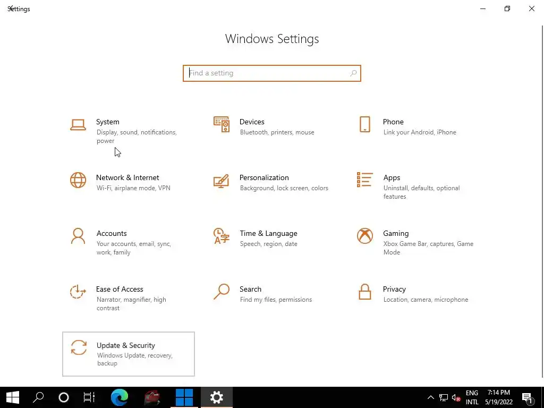Click 'Find my files, permissions' description

tap(276, 300)
